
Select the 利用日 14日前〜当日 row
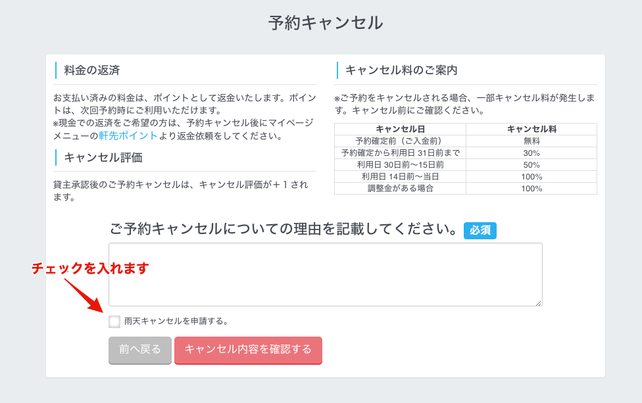point(466,177)
